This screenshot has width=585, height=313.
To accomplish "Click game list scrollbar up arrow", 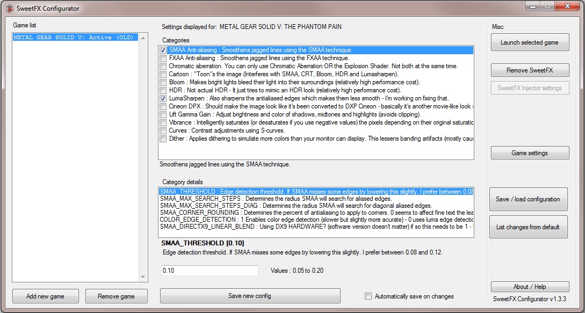I will 143,38.
